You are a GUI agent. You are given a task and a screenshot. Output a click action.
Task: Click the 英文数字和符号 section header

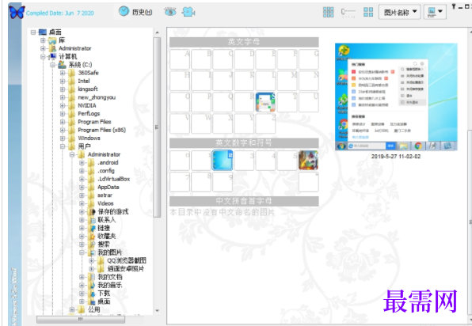click(x=244, y=143)
